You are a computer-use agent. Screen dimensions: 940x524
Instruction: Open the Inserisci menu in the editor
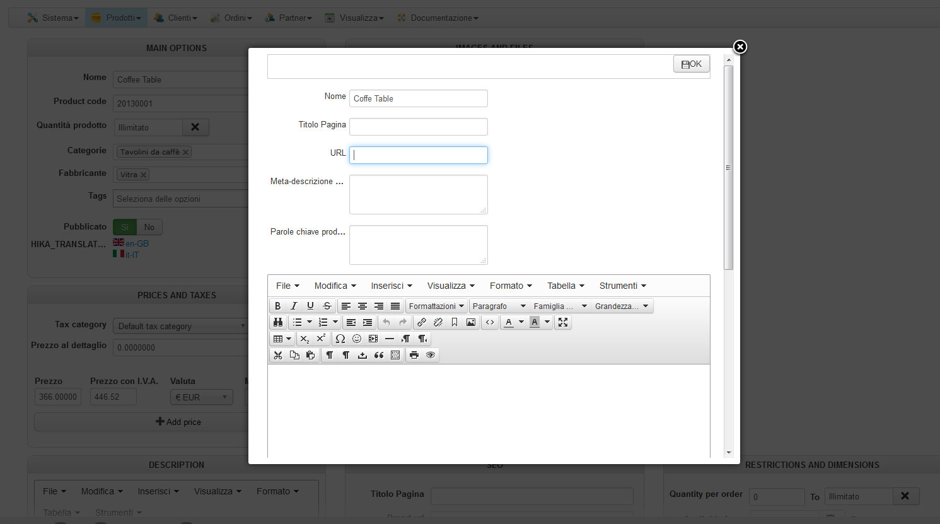[x=391, y=286]
